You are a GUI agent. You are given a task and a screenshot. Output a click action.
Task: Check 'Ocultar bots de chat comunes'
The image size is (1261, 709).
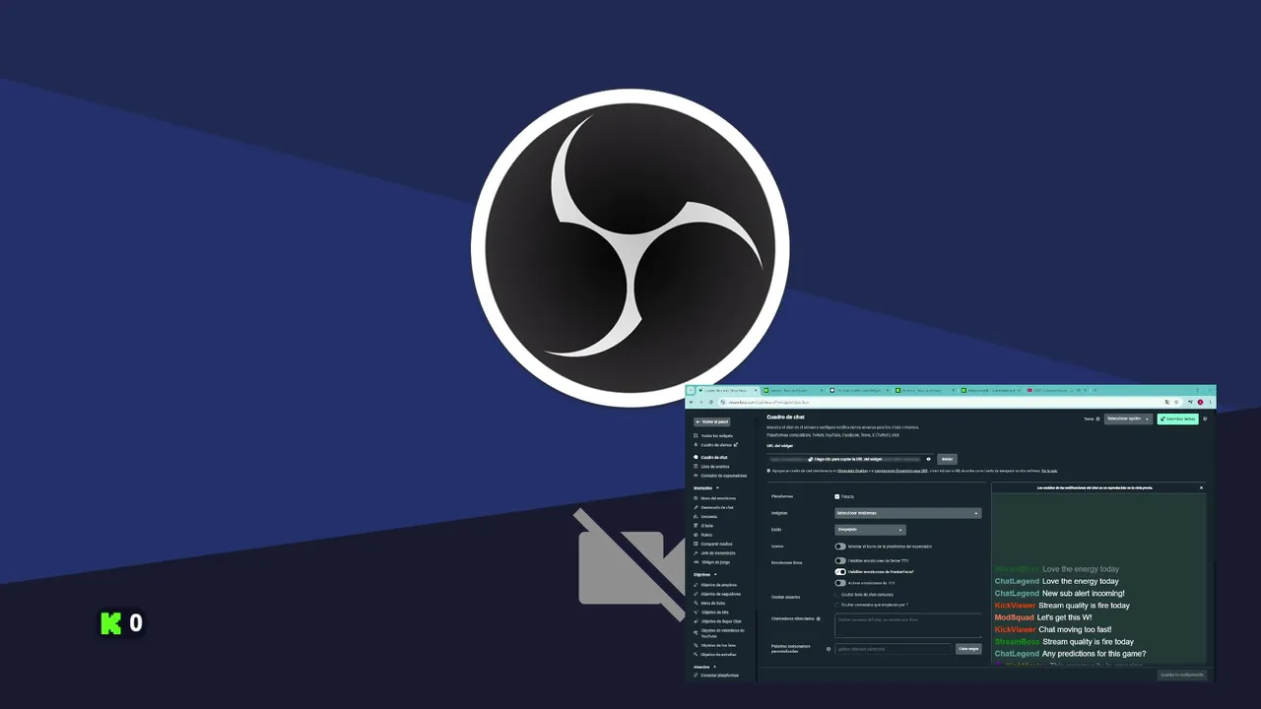click(837, 595)
